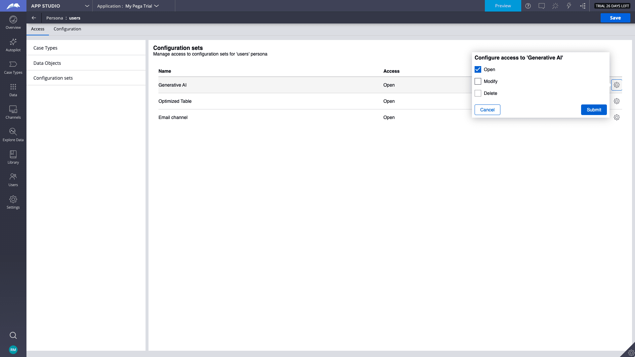Click the gear icon for Email channel row

pos(617,117)
